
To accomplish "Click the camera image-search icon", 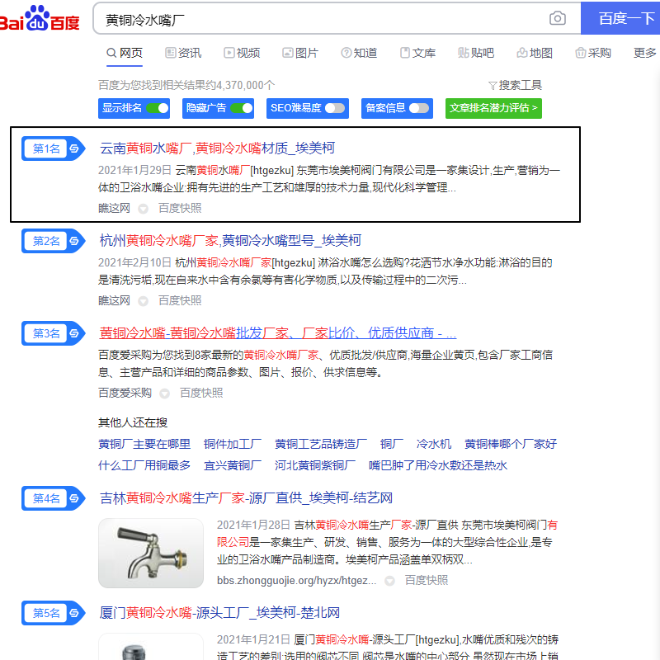I will click(558, 18).
